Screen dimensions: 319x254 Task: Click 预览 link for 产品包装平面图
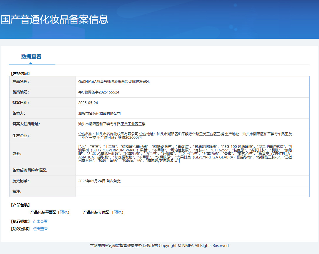[x=64, y=212]
